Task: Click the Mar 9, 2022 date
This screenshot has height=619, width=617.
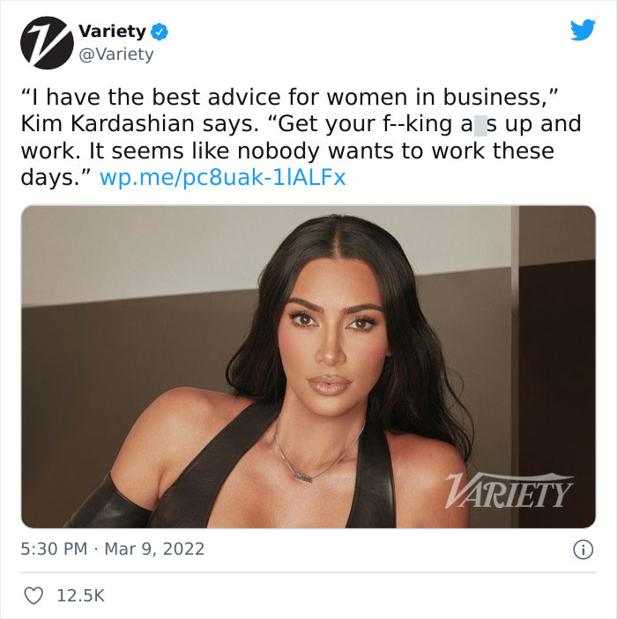Action: [154, 549]
